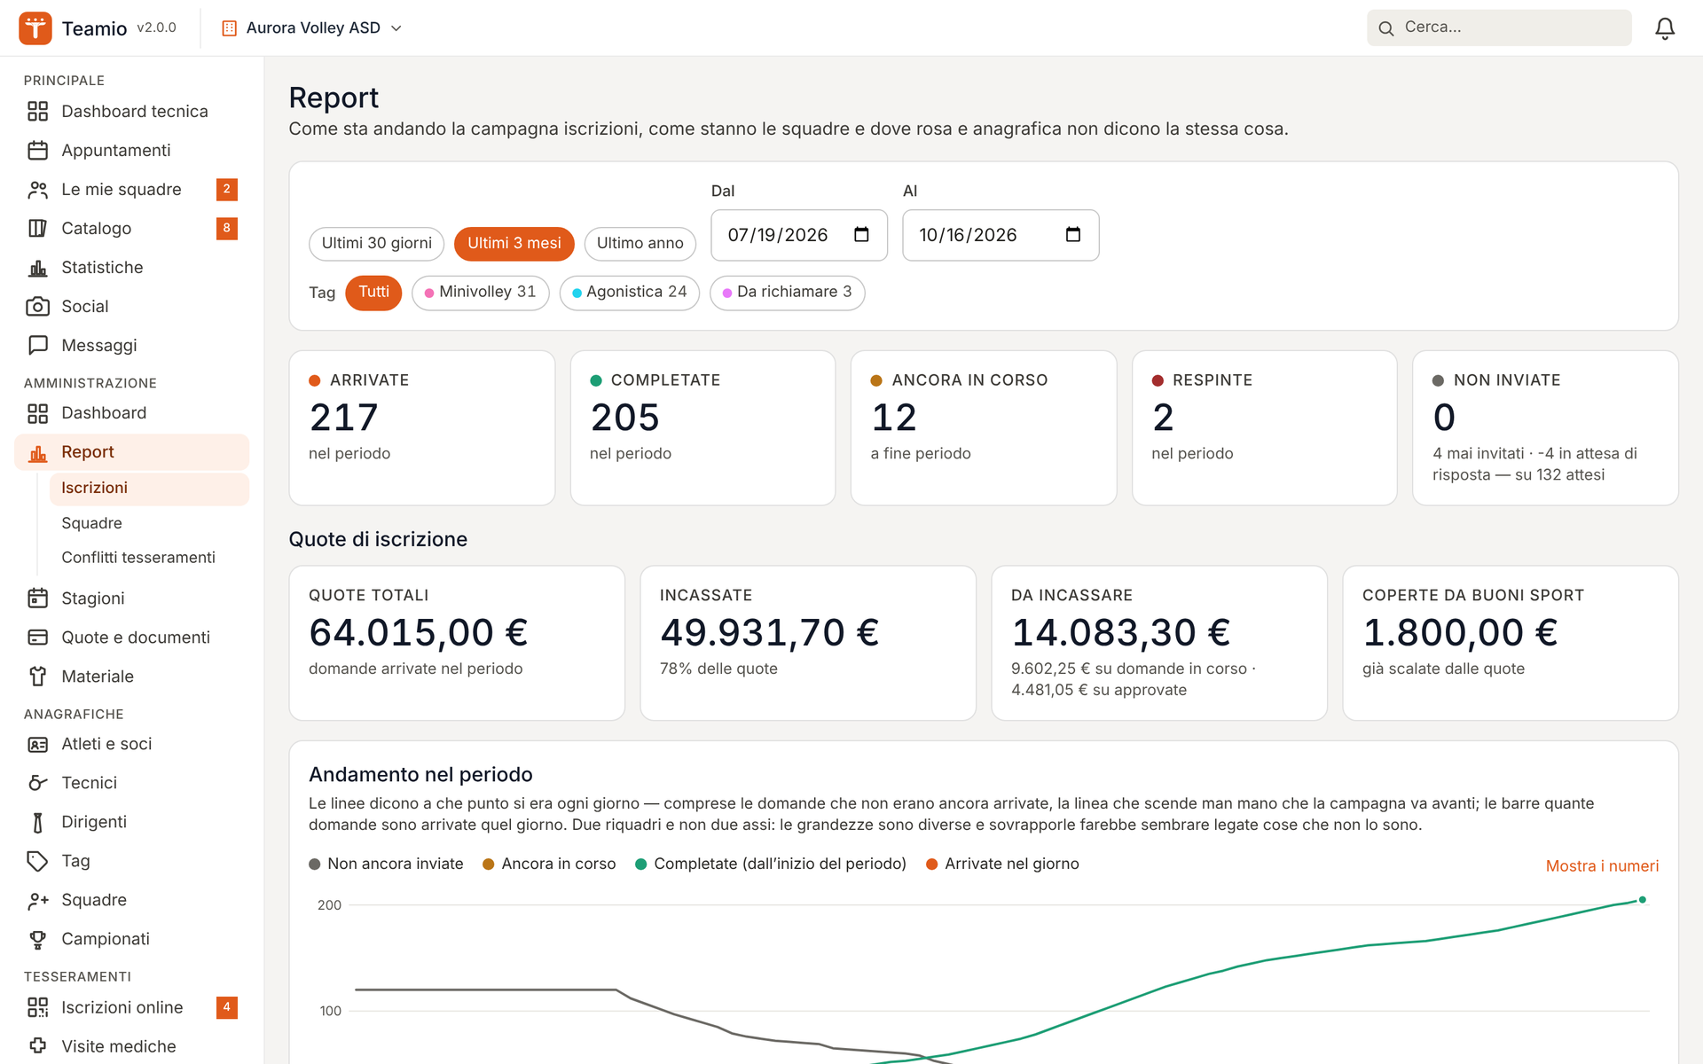The height and width of the screenshot is (1064, 1703).
Task: Click the Iscrizioni online QR icon
Action: coord(37,1007)
